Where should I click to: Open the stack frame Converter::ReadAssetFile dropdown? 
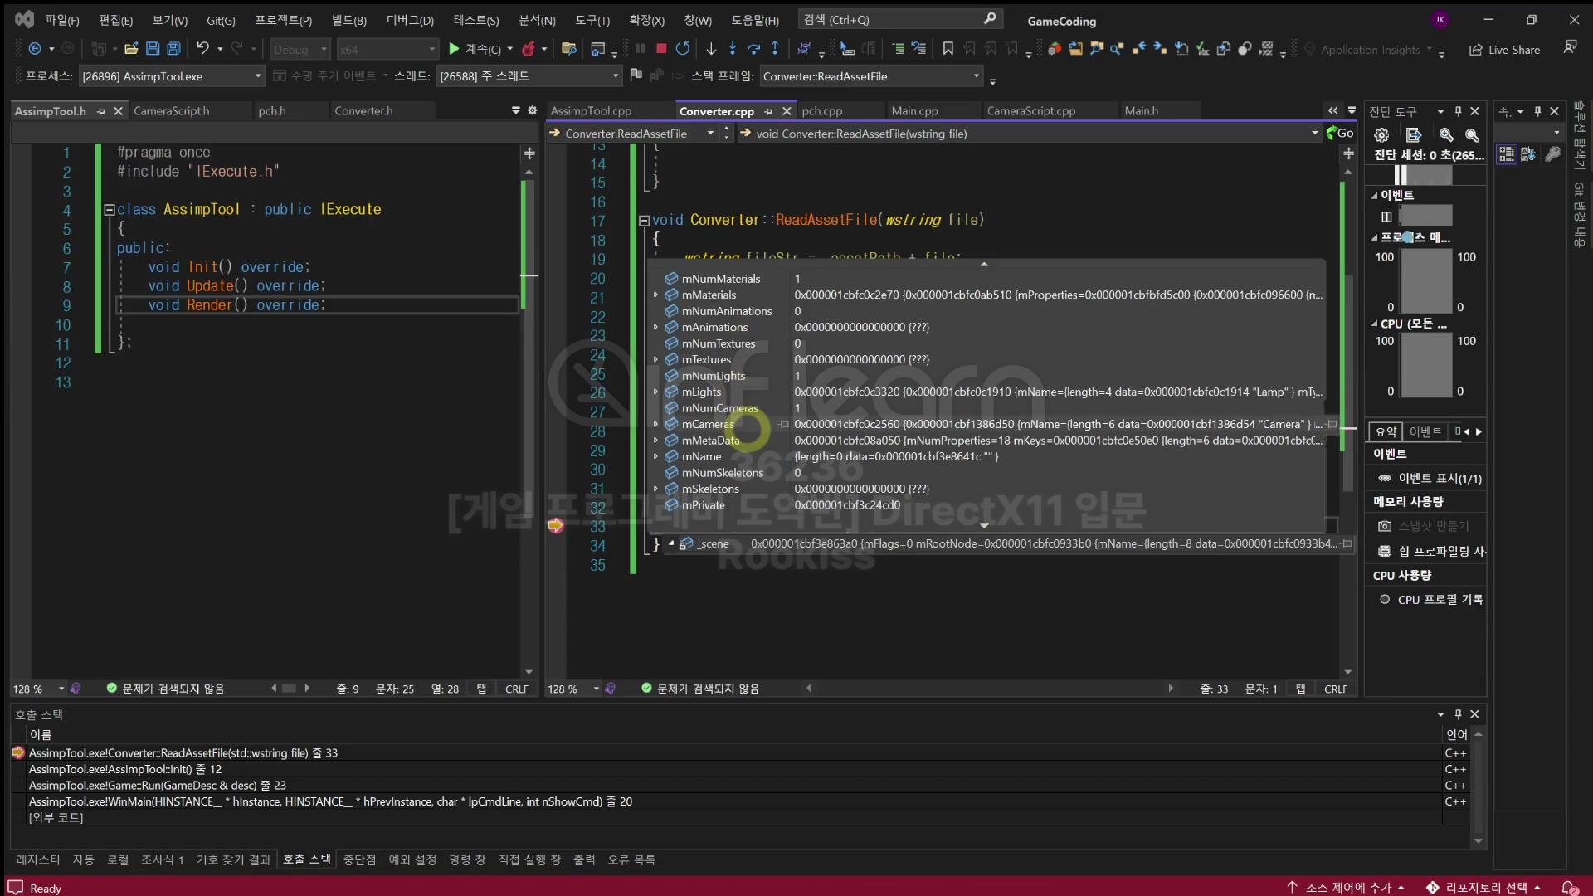[x=976, y=76]
